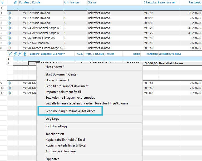Click the main table blue filter row
Viewport: 202px width, 161px height.
[105, 8]
